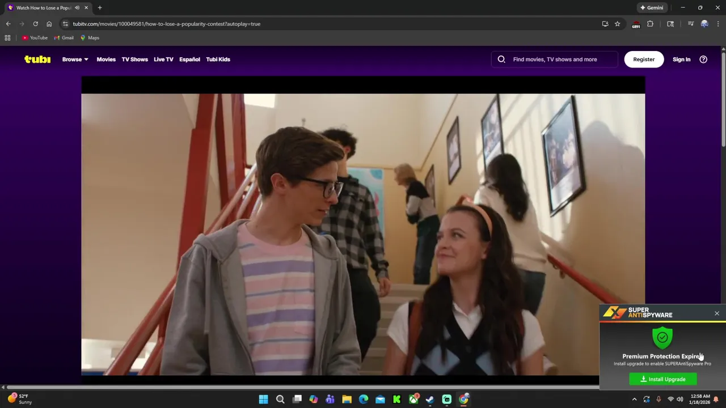Open Tubi Kids
Image resolution: width=726 pixels, height=408 pixels.
(x=218, y=59)
